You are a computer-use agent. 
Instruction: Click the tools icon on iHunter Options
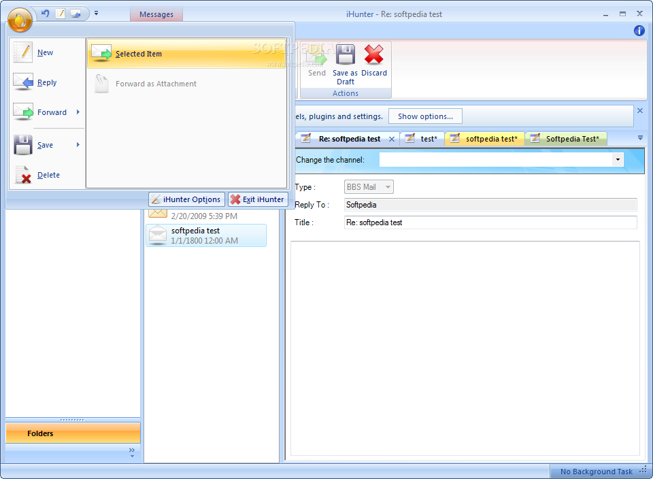click(x=156, y=199)
